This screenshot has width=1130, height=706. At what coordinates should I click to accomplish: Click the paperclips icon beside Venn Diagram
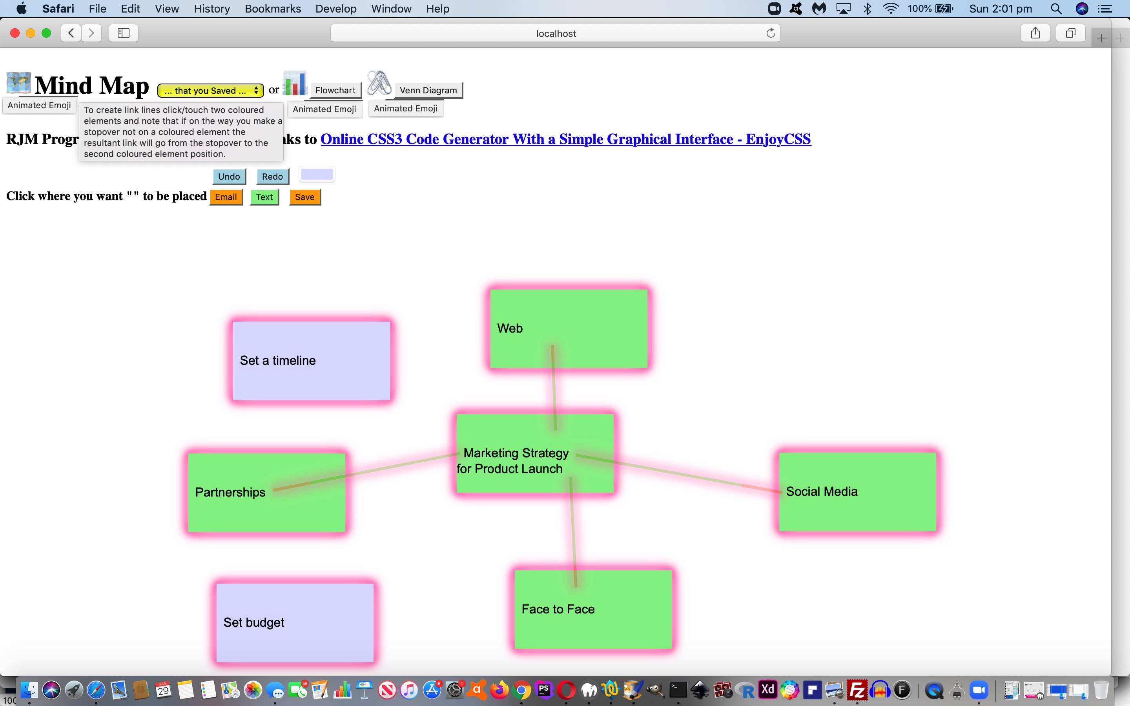click(x=379, y=83)
